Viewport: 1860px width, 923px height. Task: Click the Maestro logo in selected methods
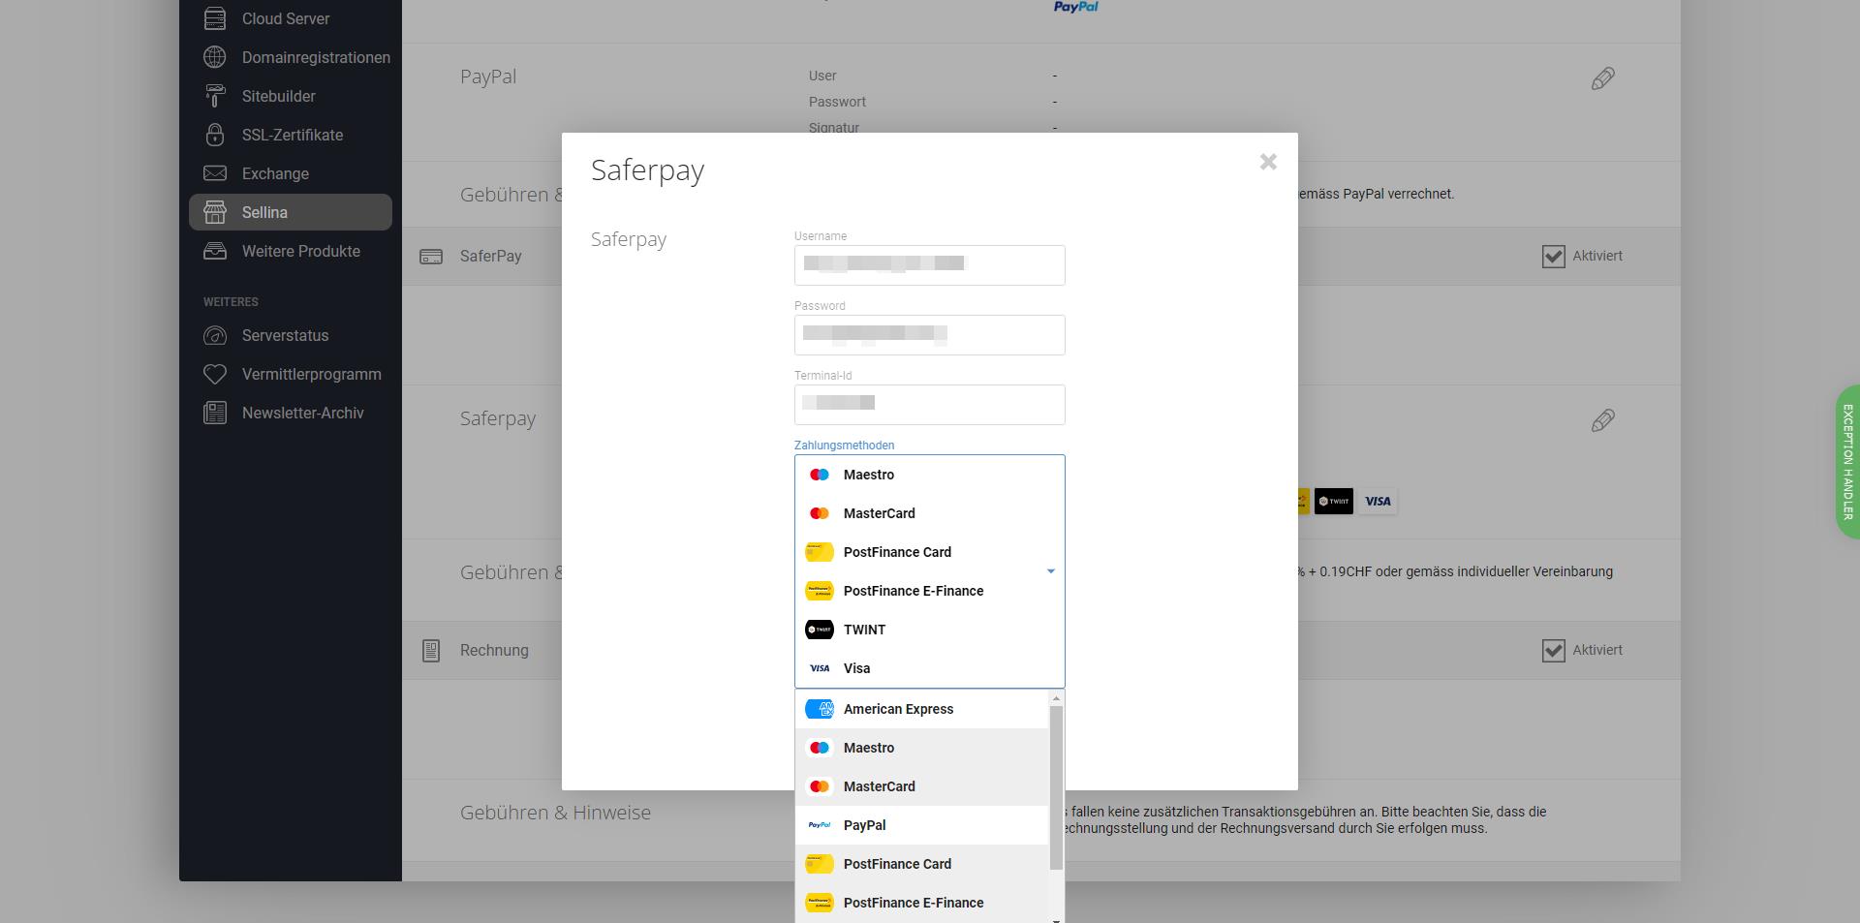tap(820, 475)
